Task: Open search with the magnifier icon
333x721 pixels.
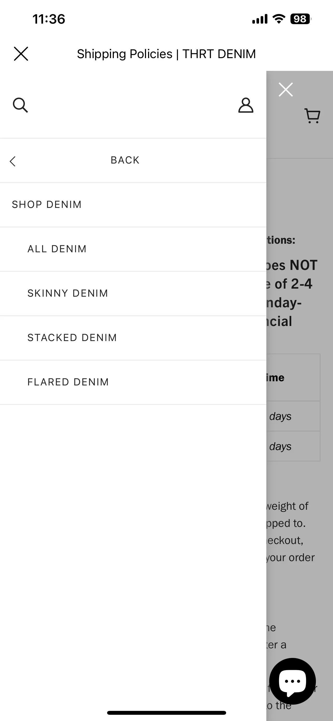Action: pos(20,105)
